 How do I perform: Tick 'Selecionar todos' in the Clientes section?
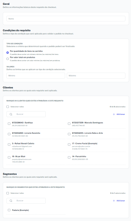coord(8,107)
